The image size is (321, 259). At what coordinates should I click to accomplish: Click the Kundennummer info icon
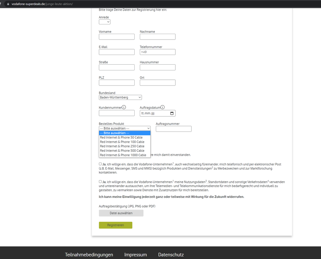pos(124,107)
